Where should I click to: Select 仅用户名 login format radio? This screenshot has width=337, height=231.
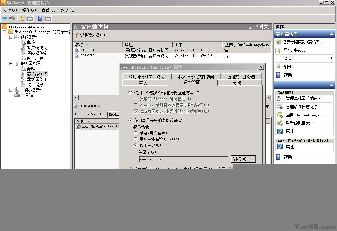(x=136, y=145)
